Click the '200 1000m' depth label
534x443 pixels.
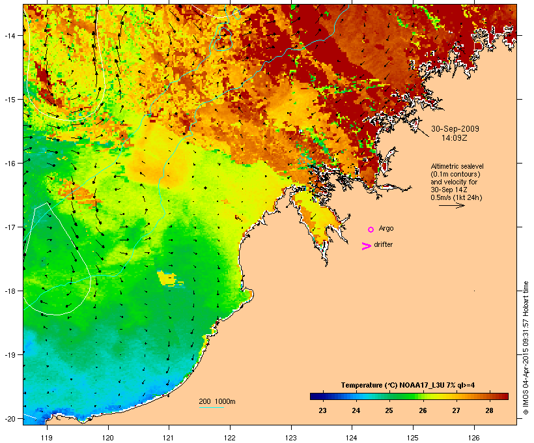217,401
